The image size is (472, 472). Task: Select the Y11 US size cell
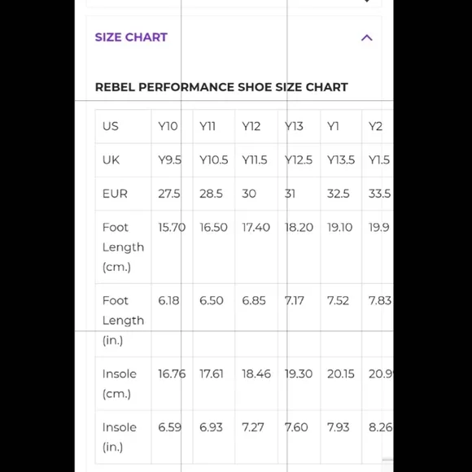(214, 126)
